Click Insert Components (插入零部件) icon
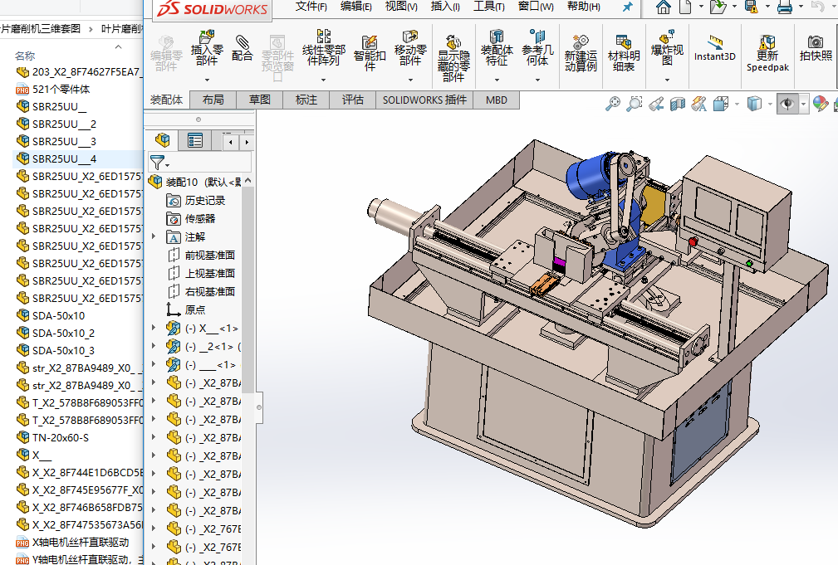This screenshot has width=838, height=565. pos(207,48)
